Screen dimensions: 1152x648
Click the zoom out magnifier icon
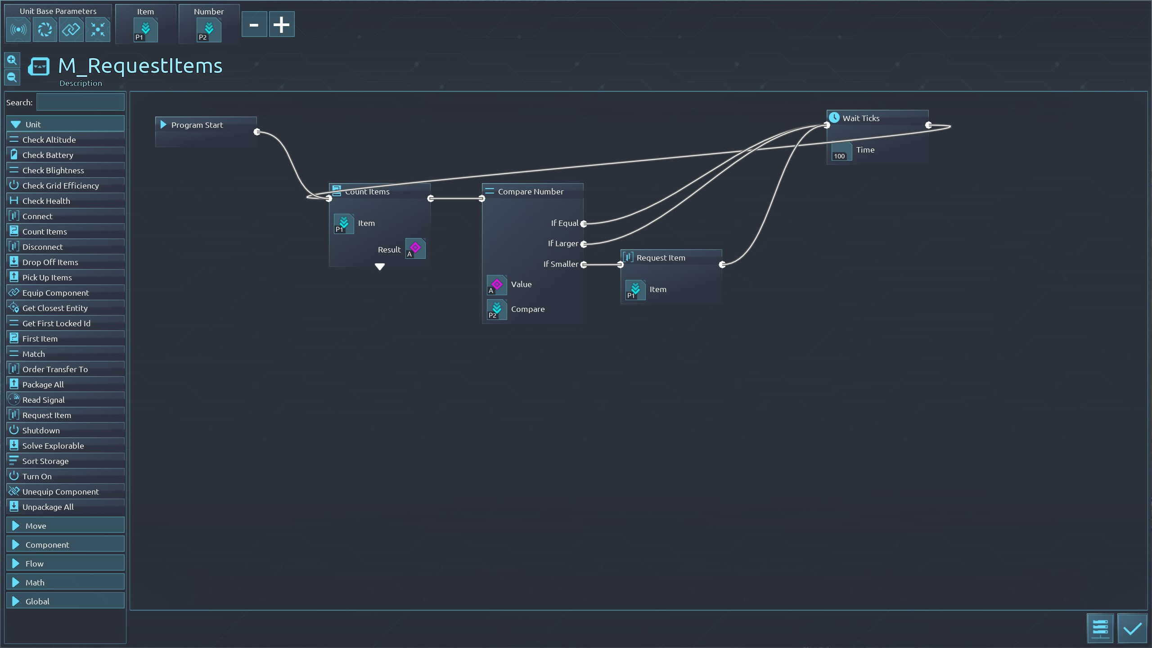[x=12, y=77]
